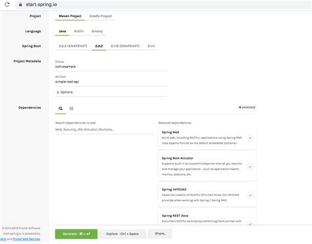Select Spring Boot 2.1.12 (SNAPSHOT)
The height and width of the screenshot is (244, 312).
pos(125,46)
